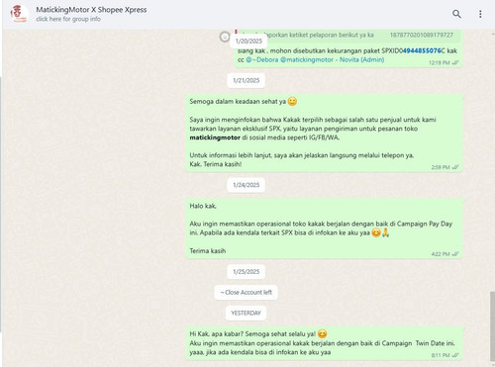Click the 'Hi Kak, apa kabar?' message
Screen dimensions: 495x367
tap(324, 343)
